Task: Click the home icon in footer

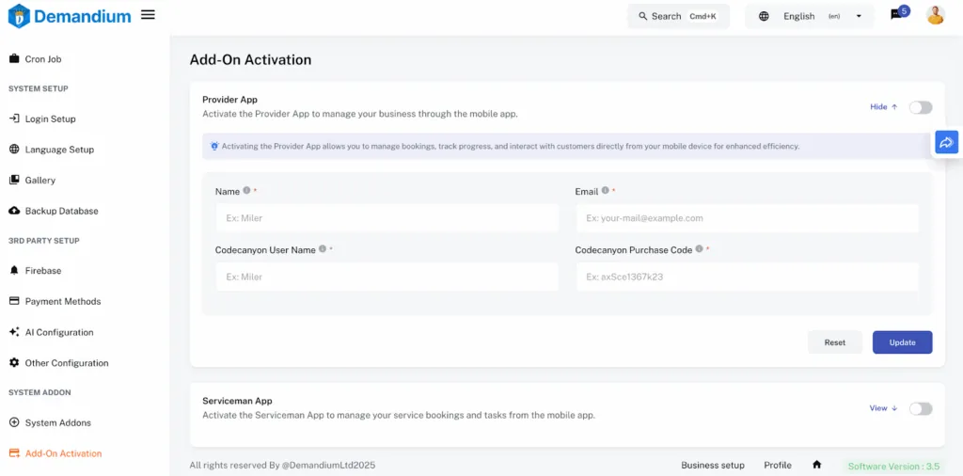Action: click(x=817, y=465)
